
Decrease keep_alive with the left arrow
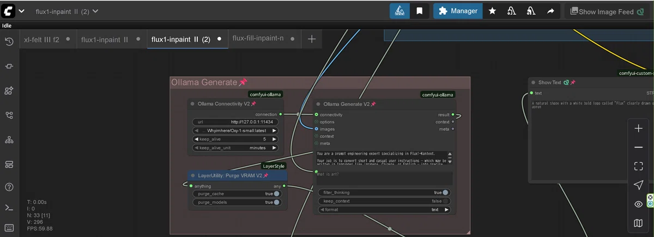[x=196, y=139]
